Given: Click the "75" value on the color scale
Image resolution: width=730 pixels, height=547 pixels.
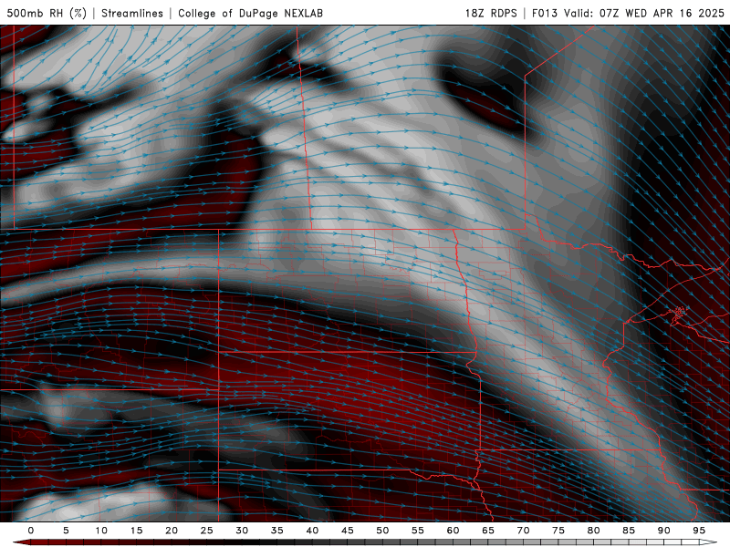Looking at the screenshot, I should [x=558, y=531].
